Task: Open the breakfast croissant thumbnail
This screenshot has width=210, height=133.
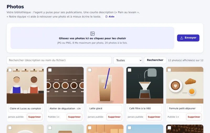Action: pyautogui.click(x=185, y=85)
